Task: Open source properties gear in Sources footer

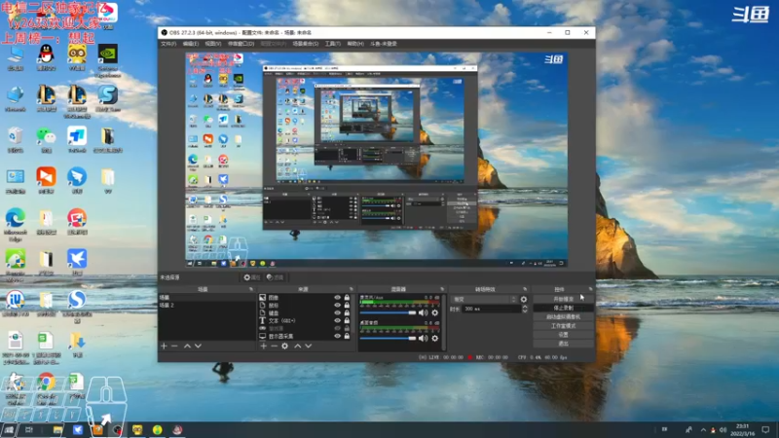Action: (x=284, y=347)
